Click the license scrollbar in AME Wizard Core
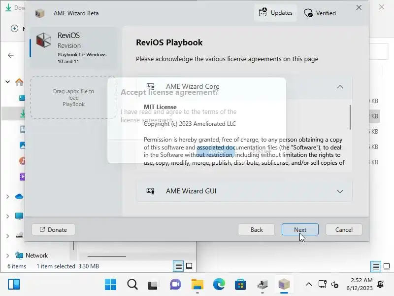Image resolution: width=394 pixels, height=296 pixels. tap(350, 117)
